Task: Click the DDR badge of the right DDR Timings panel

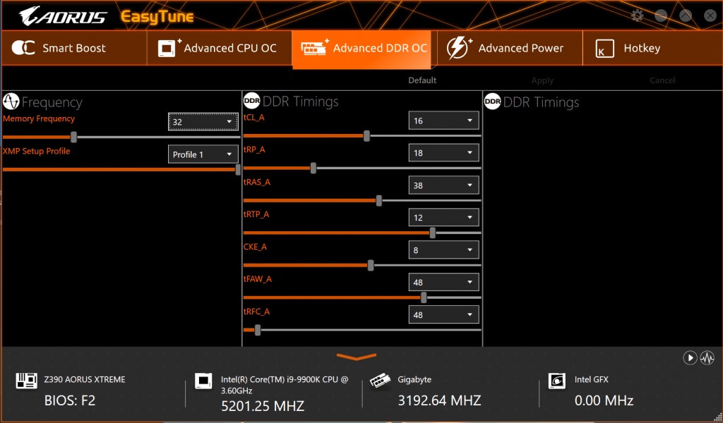Action: coord(492,102)
